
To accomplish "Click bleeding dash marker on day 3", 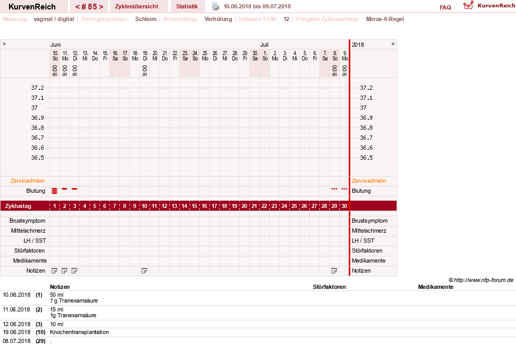I will (74, 189).
